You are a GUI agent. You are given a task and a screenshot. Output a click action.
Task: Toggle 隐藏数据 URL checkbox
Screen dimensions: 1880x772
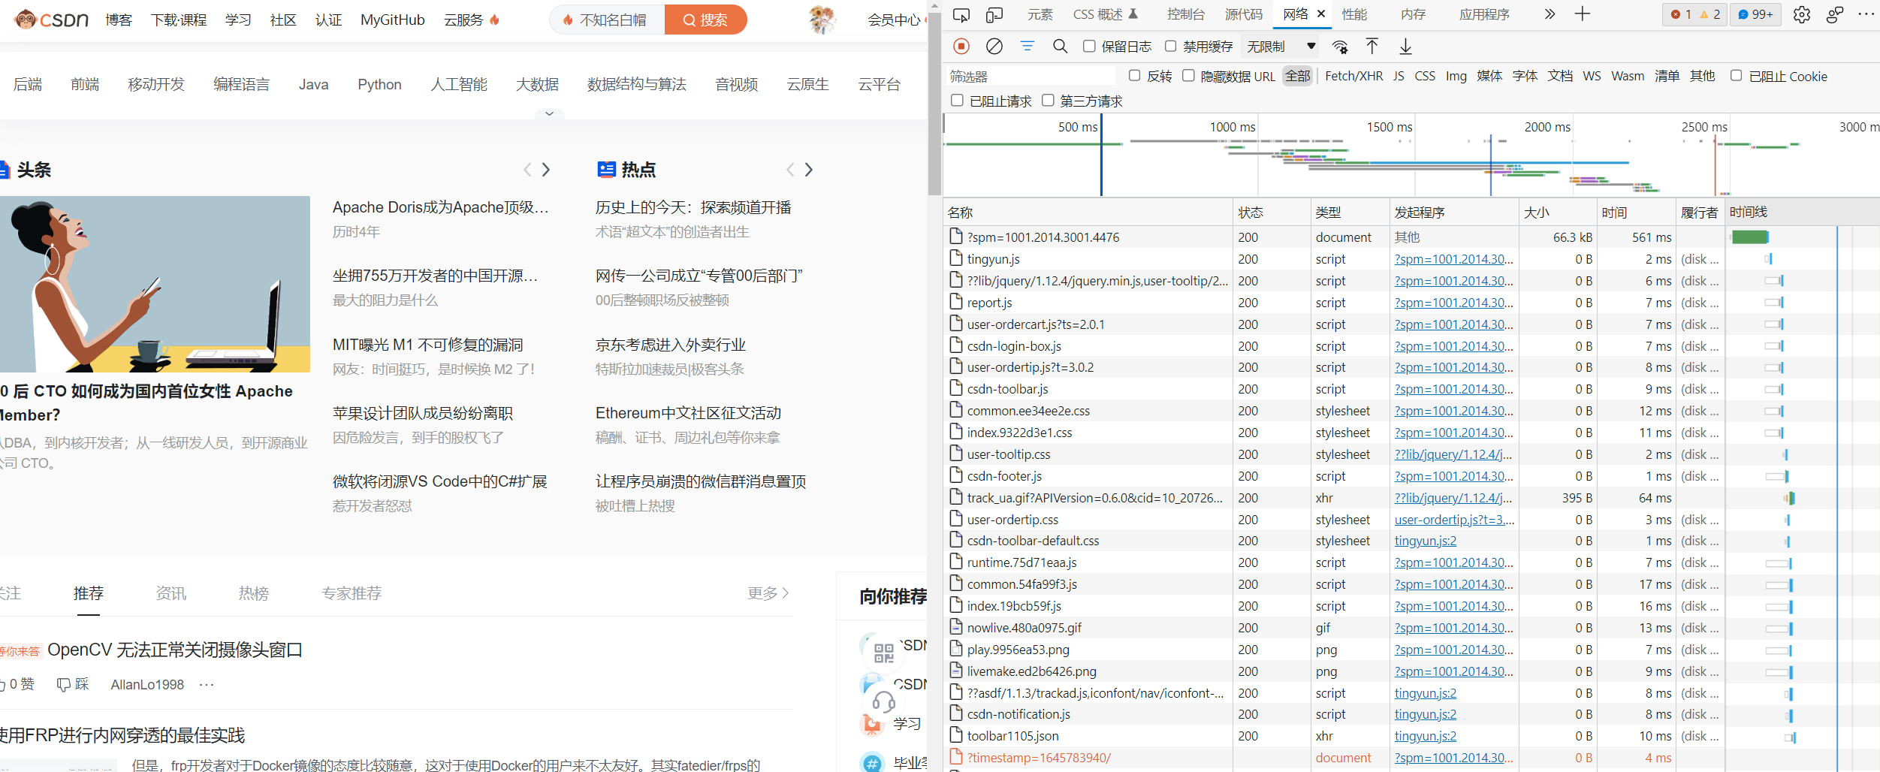(x=1188, y=76)
